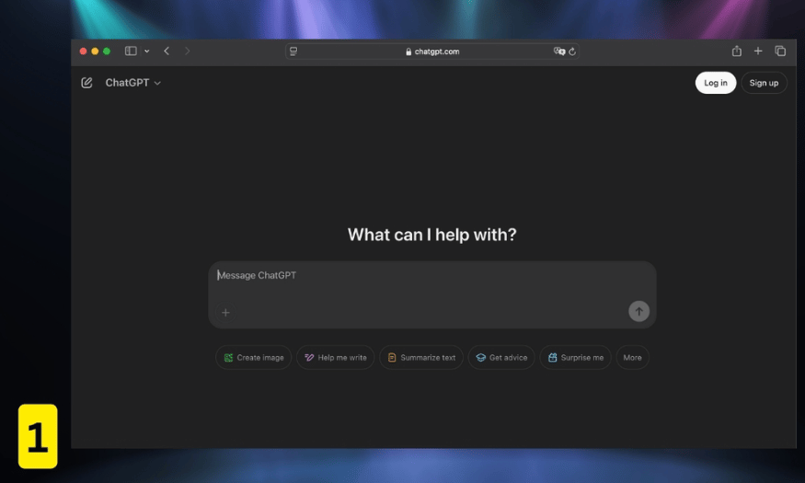Open a new tab with plus icon
Viewport: 805px width, 483px height.
pyautogui.click(x=758, y=51)
